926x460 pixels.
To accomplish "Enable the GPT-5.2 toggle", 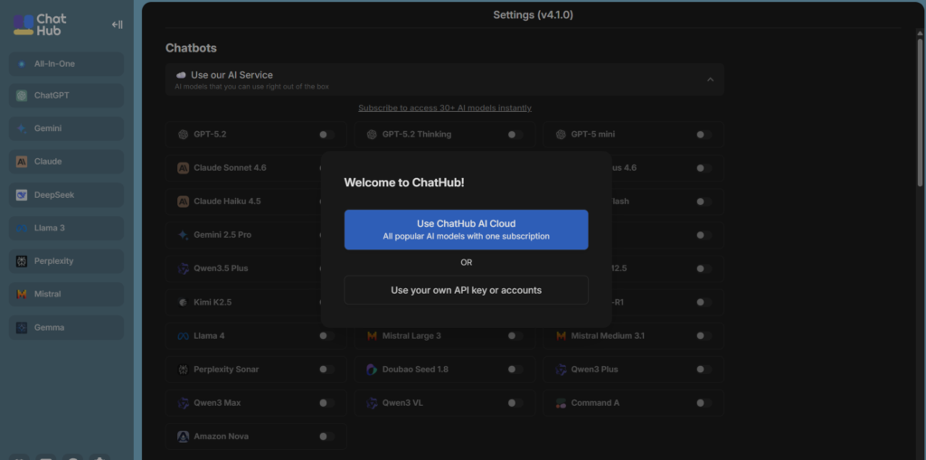I will [x=326, y=135].
